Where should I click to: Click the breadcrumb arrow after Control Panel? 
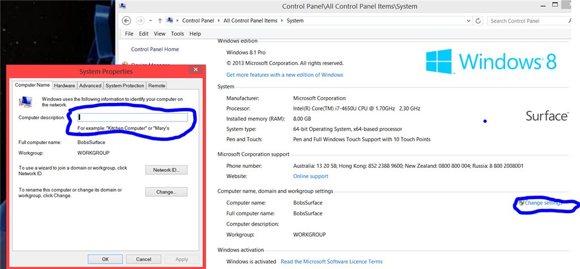tap(219, 21)
